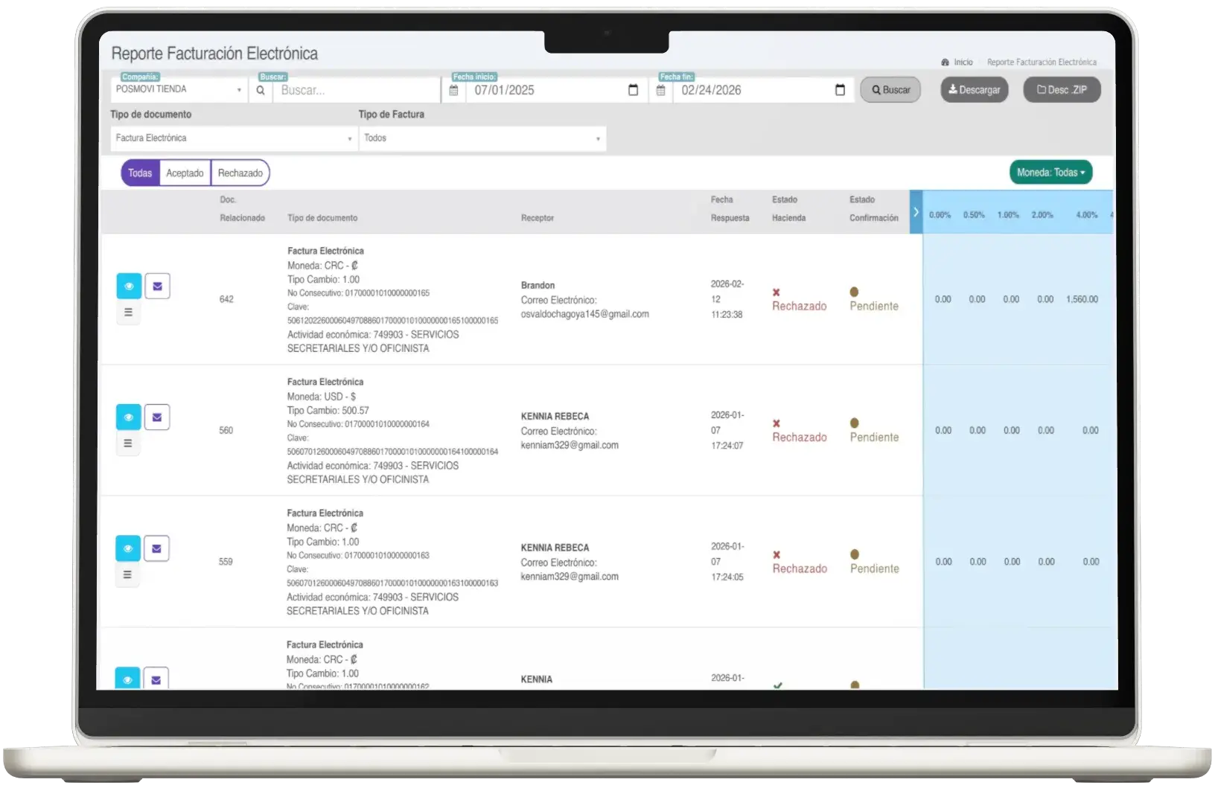Click the Fecha fin date 02/24/2026

[711, 90]
